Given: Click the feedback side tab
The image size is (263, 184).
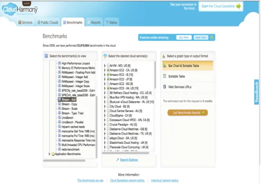Looking at the screenshot, I should (x=256, y=92).
